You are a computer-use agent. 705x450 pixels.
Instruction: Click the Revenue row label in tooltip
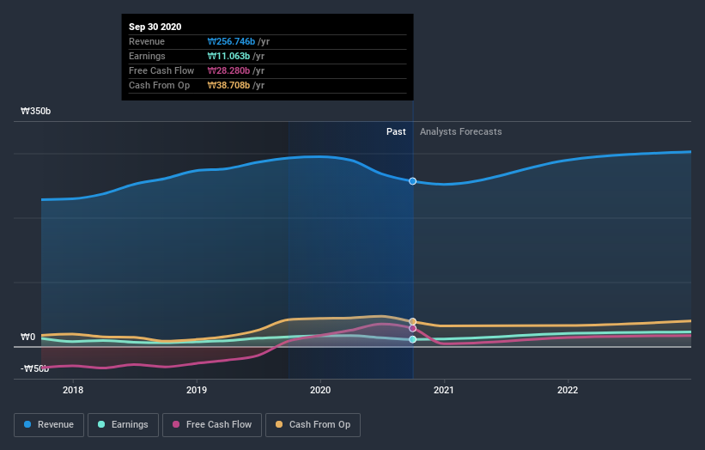[147, 41]
